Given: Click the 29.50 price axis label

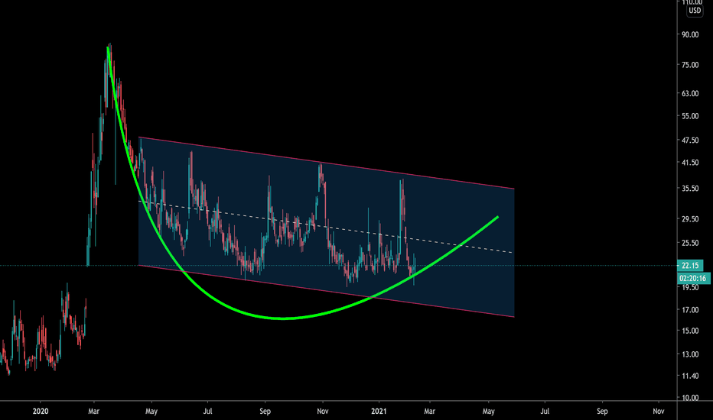Looking at the screenshot, I should [690, 219].
